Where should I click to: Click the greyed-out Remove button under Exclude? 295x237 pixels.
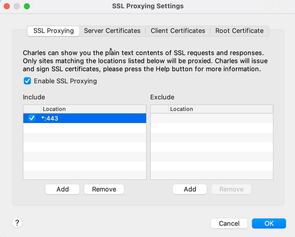(231, 189)
